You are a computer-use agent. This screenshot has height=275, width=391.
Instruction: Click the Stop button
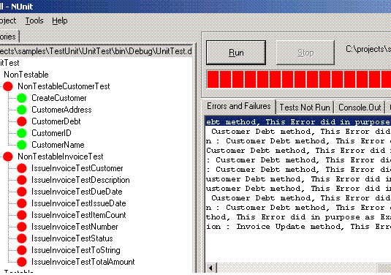pyautogui.click(x=305, y=53)
